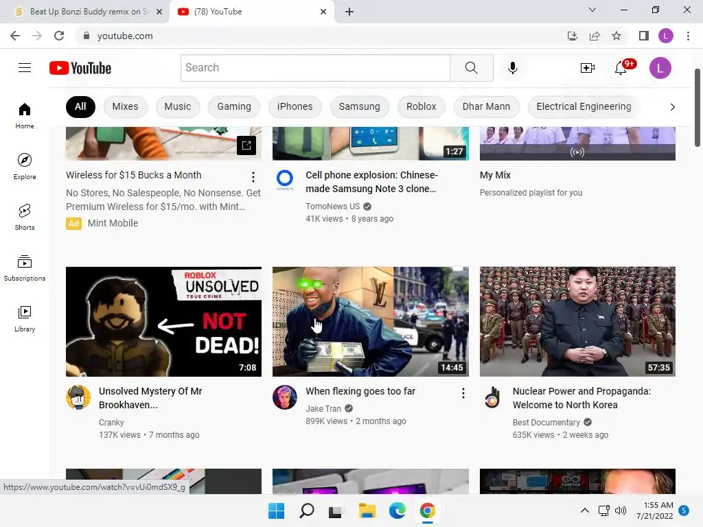
Task: Select the All filter chip
Action: click(x=80, y=106)
